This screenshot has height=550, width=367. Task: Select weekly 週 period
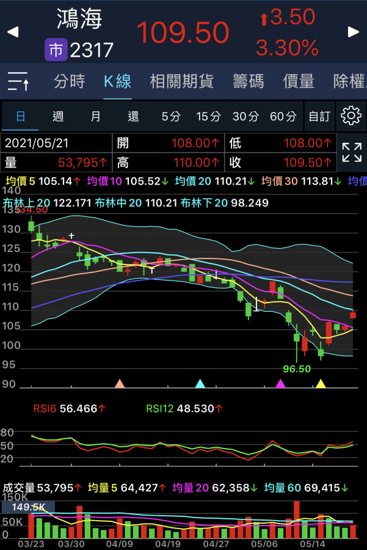(x=58, y=116)
